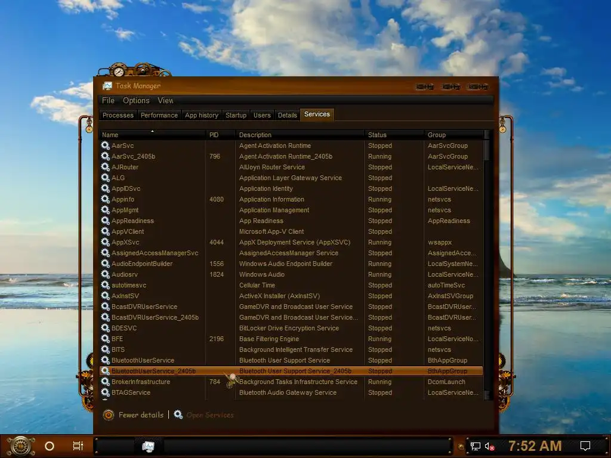The width and height of the screenshot is (611, 458).
Task: Click the gear icon beside AppIDSvc
Action: 105,188
